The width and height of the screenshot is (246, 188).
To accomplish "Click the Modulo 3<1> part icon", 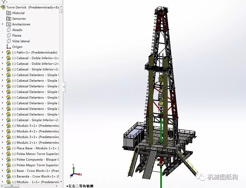I will point(8,137).
